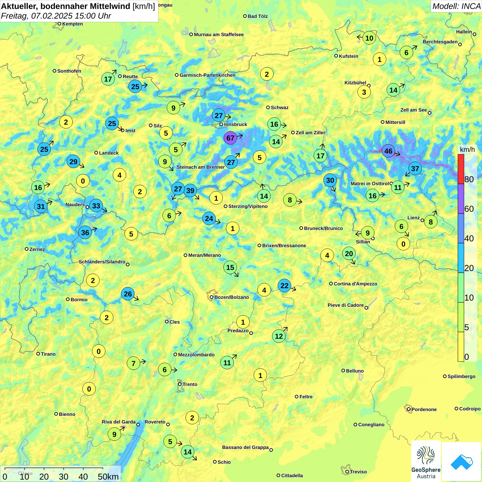482x482 pixels.
Task: Click the Modell: INCA label
Action: [x=456, y=6]
